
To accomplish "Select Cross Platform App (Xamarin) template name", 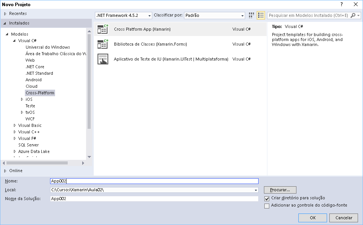I will click(x=142, y=29).
